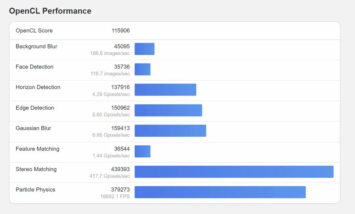Image resolution: width=355 pixels, height=214 pixels.
Task: Click Edge Detection score 150962
Action: click(x=120, y=108)
